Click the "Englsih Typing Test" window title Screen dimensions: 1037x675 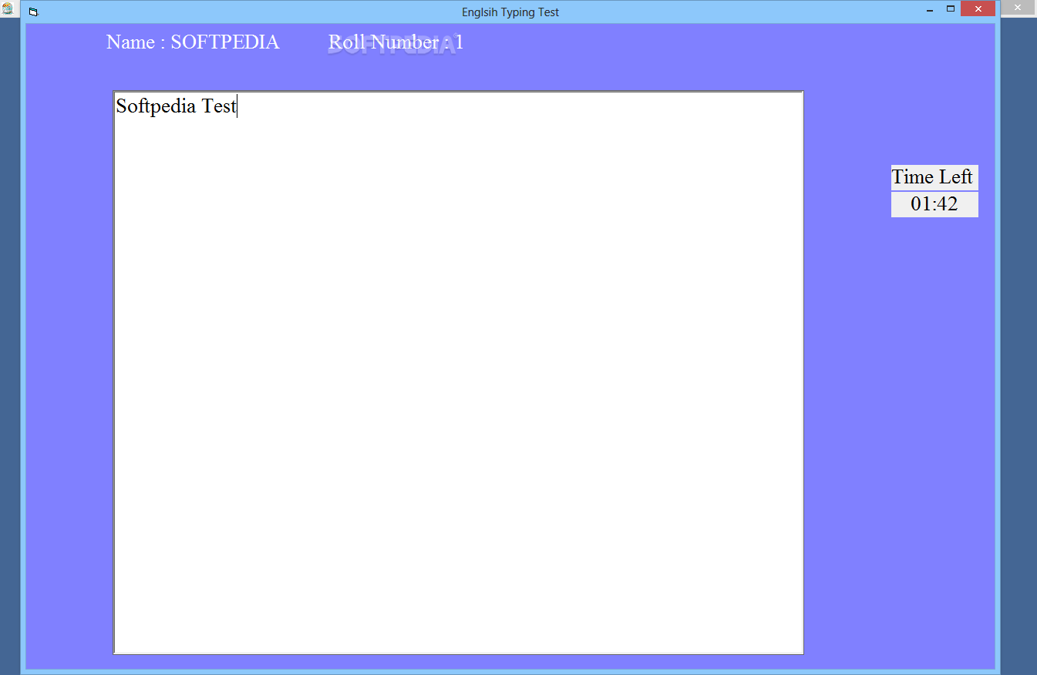pyautogui.click(x=510, y=12)
